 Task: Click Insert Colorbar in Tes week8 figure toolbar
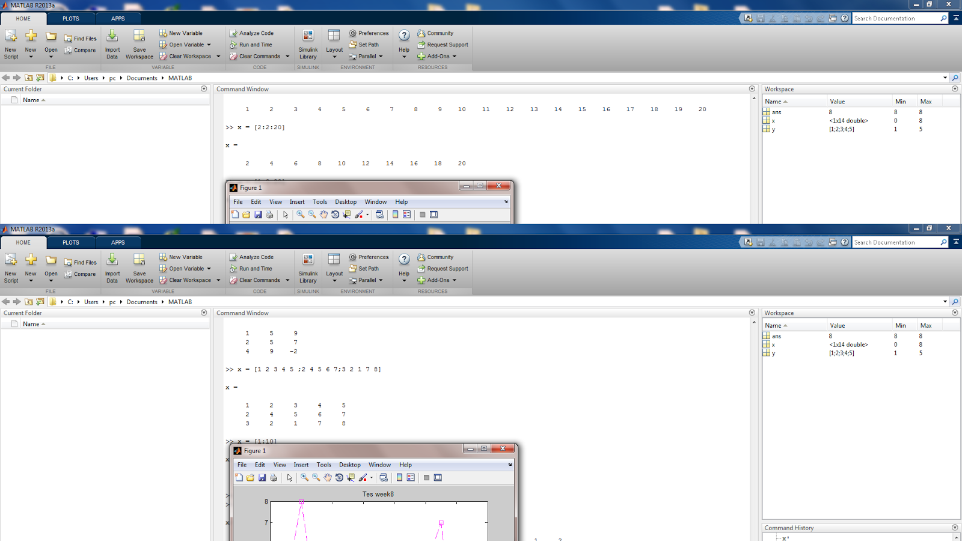point(399,477)
